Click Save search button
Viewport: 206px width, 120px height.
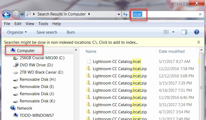point(47,32)
